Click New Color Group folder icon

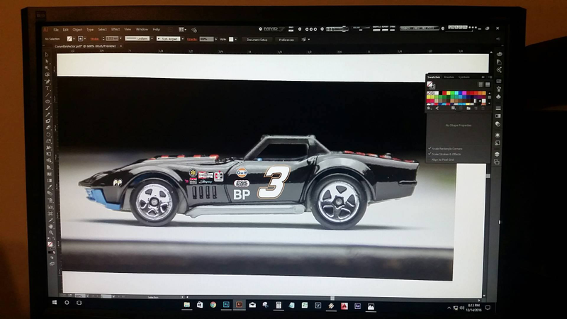click(468, 108)
